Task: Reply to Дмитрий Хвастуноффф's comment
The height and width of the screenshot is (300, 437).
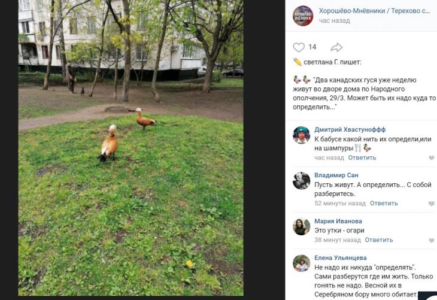Action: click(x=362, y=157)
